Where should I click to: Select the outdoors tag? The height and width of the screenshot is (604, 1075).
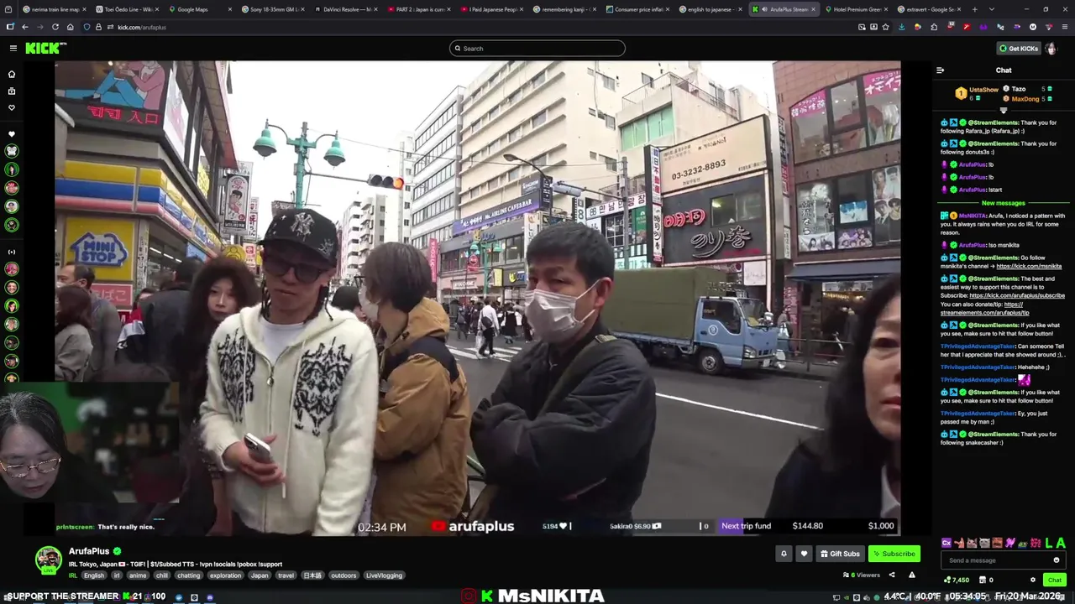coord(343,575)
